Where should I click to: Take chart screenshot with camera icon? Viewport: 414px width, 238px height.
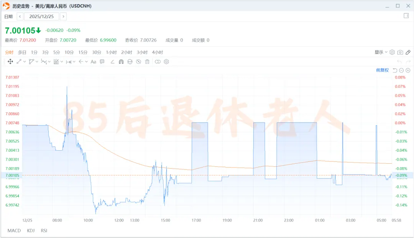[400, 52]
